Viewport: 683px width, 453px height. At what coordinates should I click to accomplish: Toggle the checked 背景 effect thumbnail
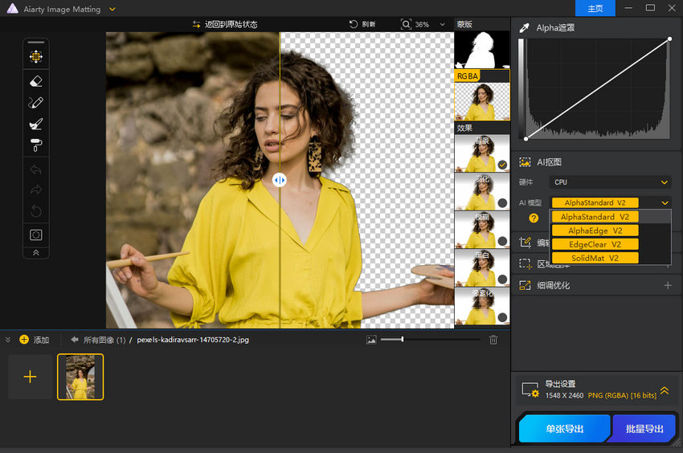pos(502,165)
